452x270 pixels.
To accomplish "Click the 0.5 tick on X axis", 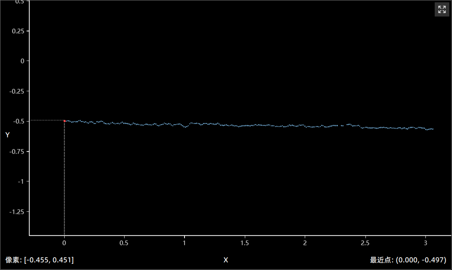I will 124,243.
